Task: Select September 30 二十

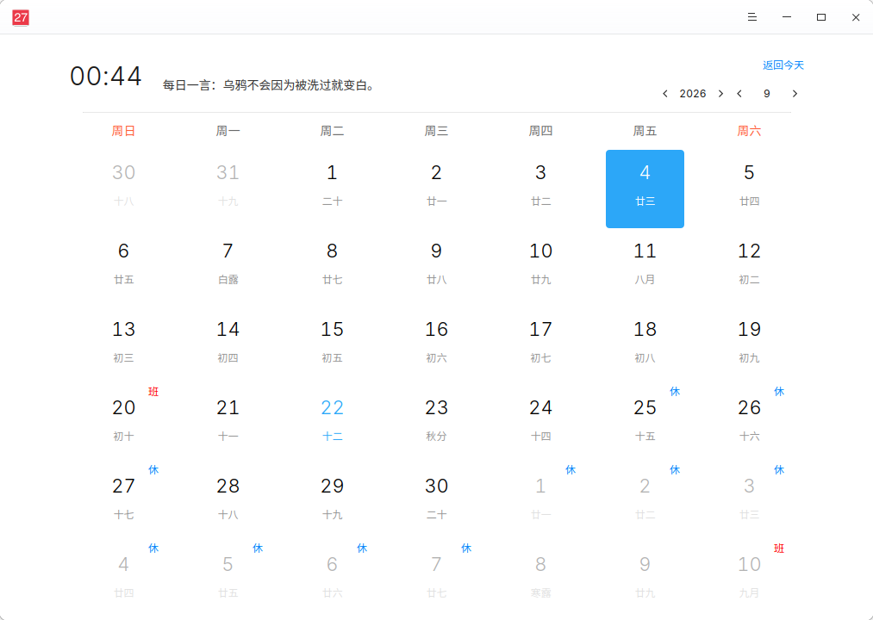Action: point(436,503)
